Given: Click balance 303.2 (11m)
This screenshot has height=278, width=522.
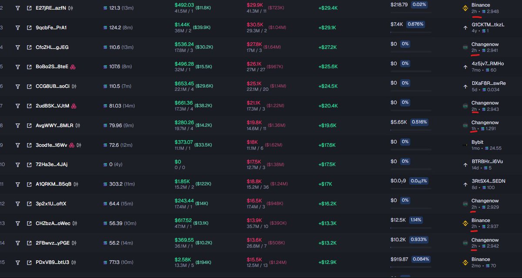Looking at the screenshot, I should (x=119, y=184).
